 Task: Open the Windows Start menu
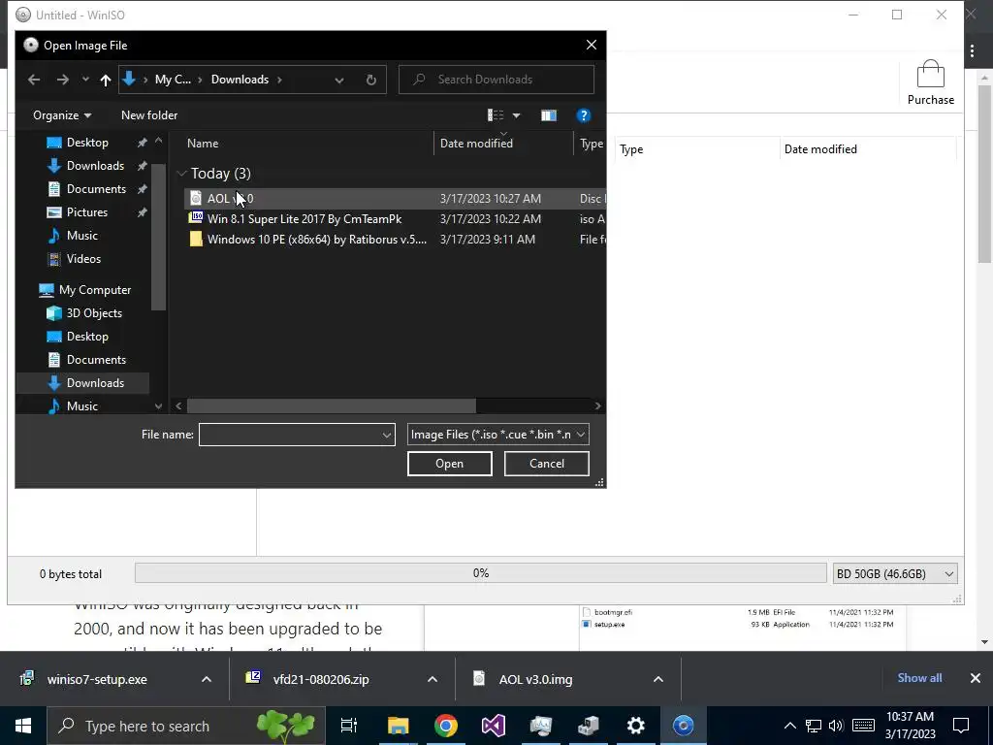(23, 726)
